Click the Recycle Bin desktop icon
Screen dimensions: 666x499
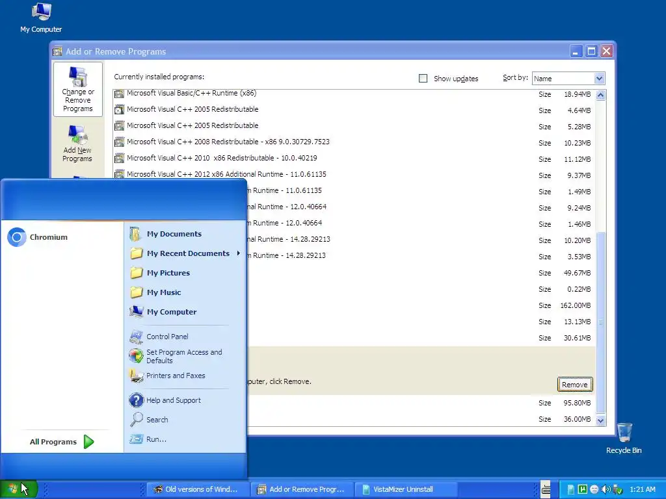tap(624, 439)
